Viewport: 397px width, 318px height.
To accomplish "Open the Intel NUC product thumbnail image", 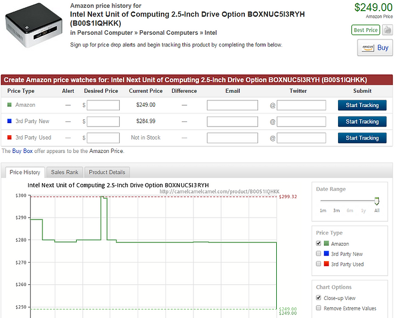I will tap(34, 25).
